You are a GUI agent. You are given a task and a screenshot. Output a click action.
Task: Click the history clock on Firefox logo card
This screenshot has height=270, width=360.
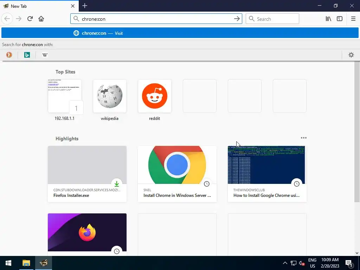(117, 251)
